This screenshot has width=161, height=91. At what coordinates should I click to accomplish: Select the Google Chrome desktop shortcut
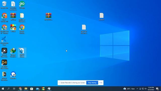22,29
